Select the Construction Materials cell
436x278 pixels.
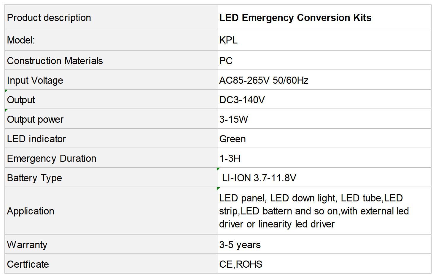pos(111,60)
